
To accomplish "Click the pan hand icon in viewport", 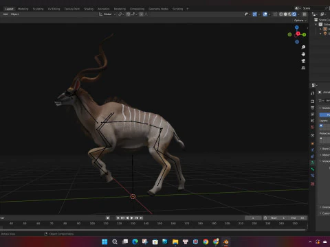I will pos(303,54).
